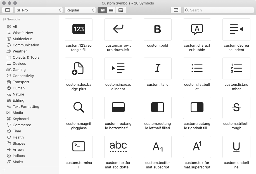
Task: Select the Multicolour category in sidebar
Action: [x=22, y=39]
